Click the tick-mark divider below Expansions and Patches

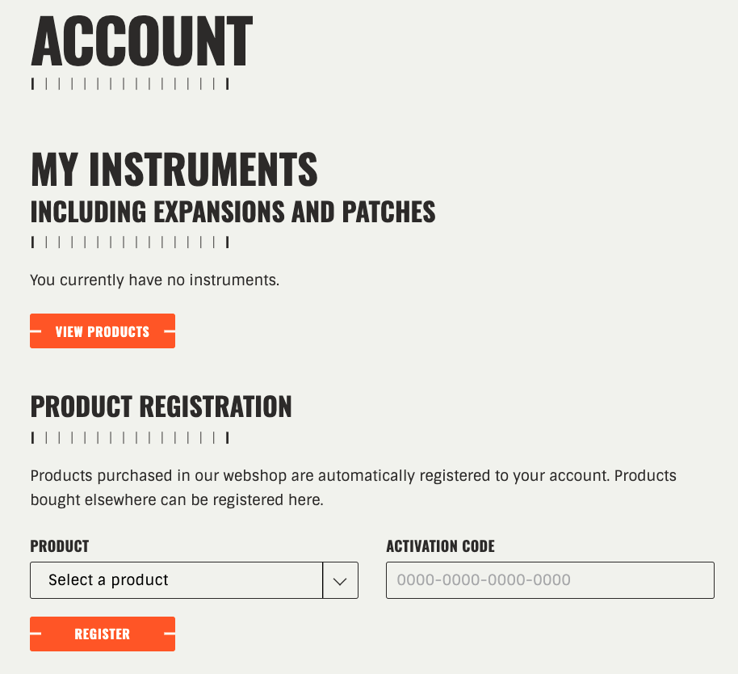(x=130, y=242)
